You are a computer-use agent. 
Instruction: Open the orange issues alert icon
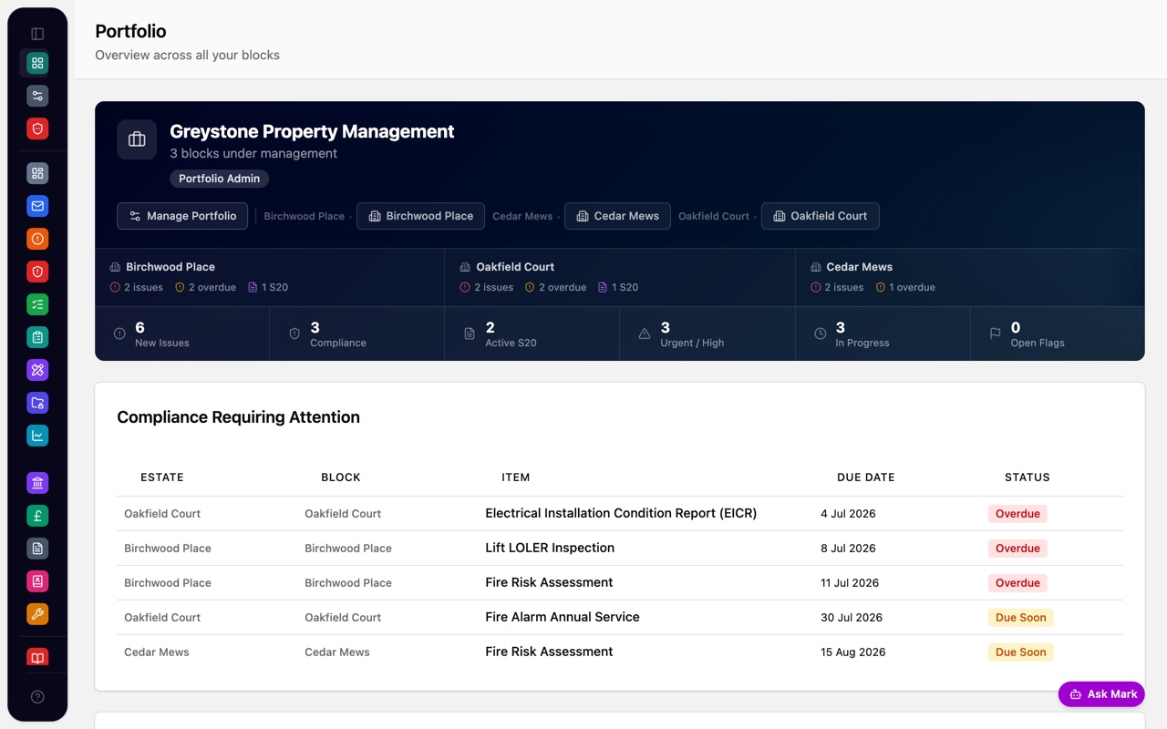click(x=37, y=239)
